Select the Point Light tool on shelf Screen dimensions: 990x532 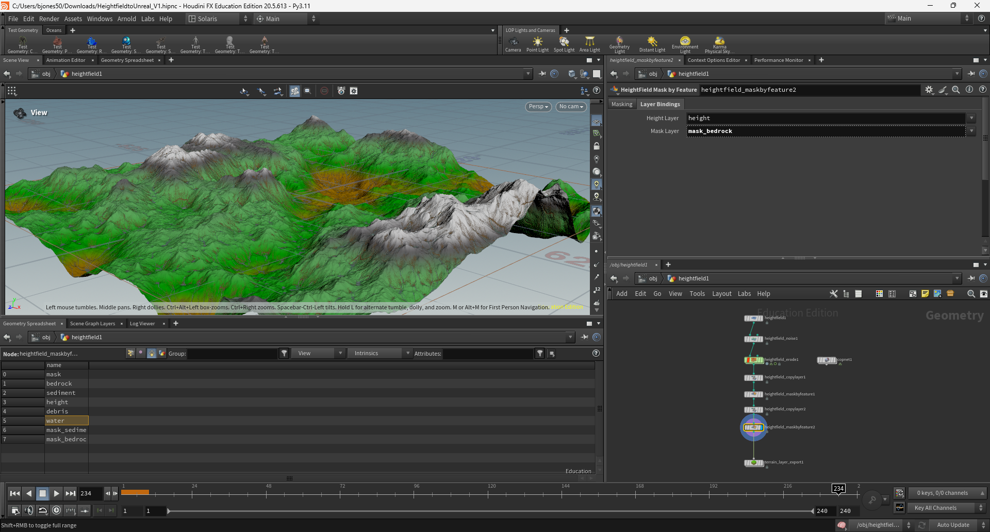[537, 44]
